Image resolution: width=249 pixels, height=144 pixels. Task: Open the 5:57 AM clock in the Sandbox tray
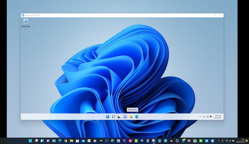(x=218, y=117)
